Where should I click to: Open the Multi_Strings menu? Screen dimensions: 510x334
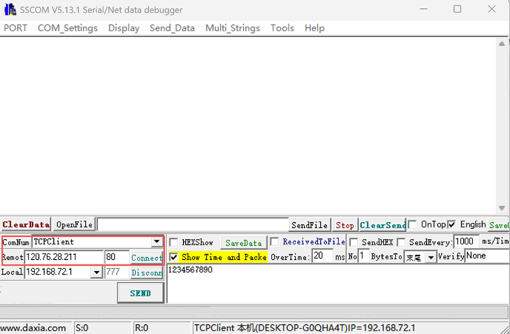coord(233,28)
